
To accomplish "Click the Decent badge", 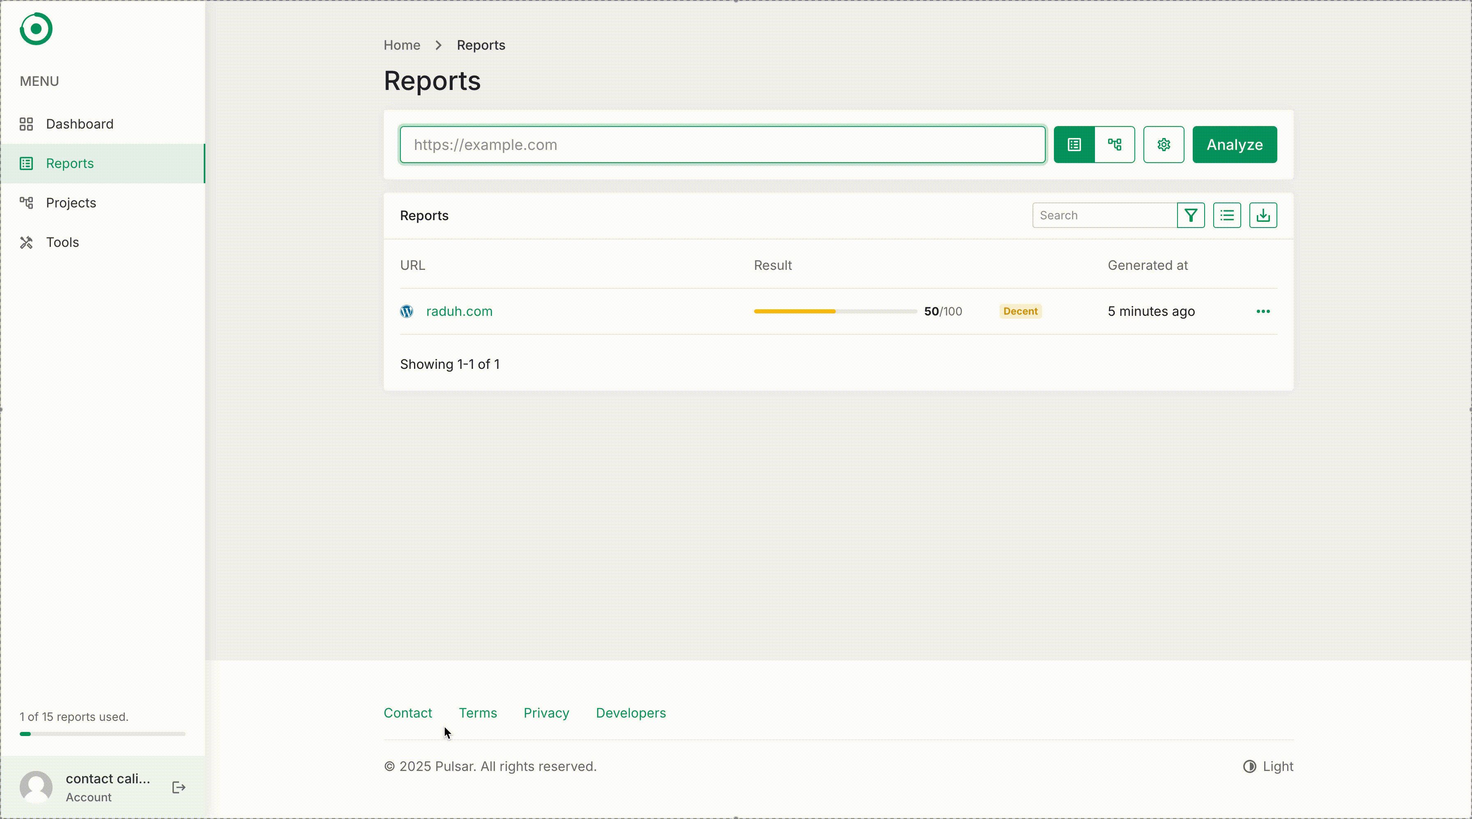I will coord(1020,311).
